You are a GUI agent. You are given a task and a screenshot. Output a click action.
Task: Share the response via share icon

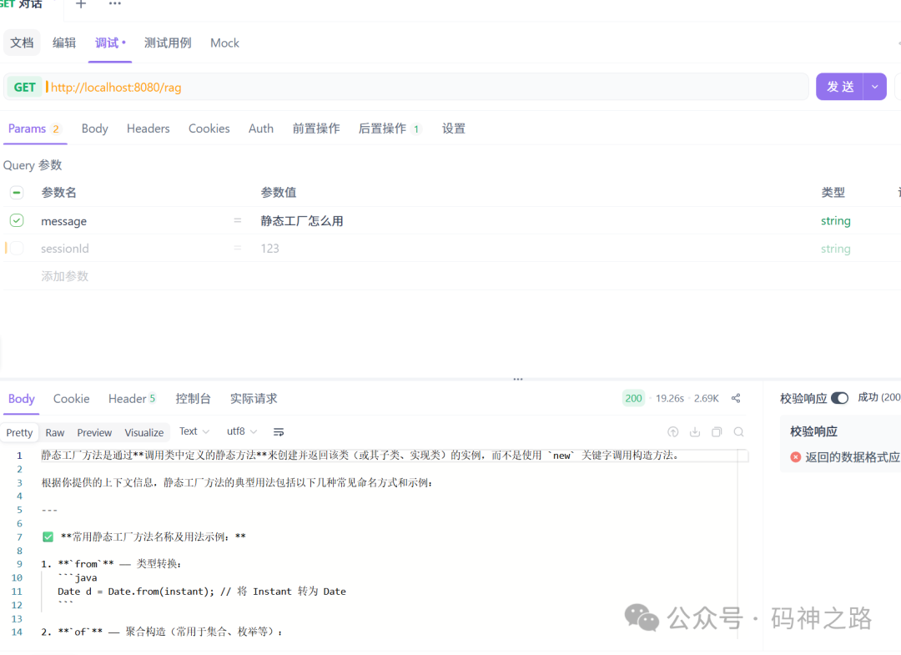(735, 398)
